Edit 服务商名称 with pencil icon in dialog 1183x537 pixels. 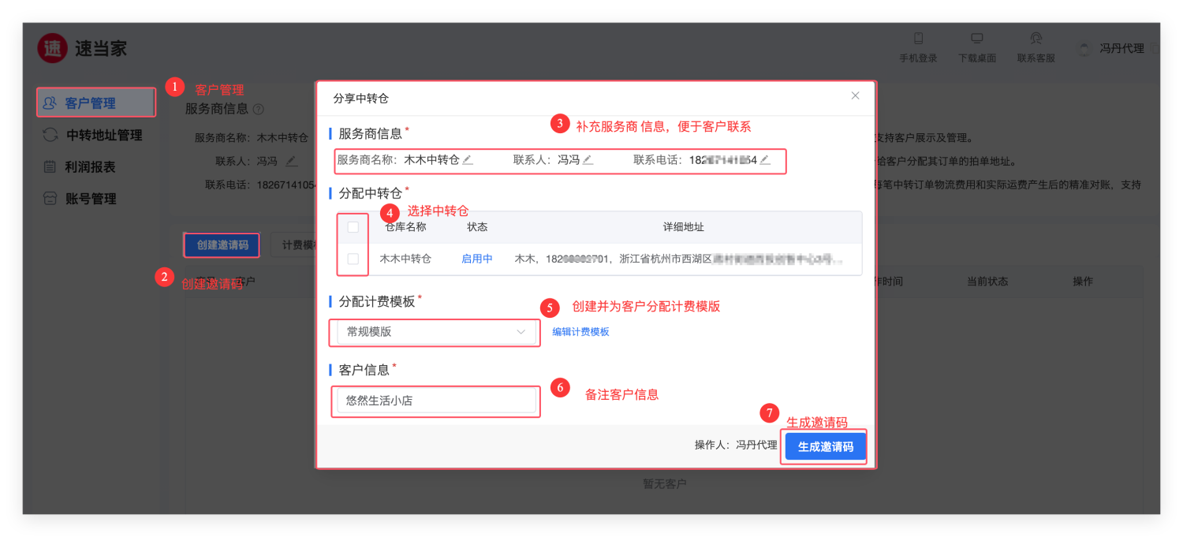(468, 160)
